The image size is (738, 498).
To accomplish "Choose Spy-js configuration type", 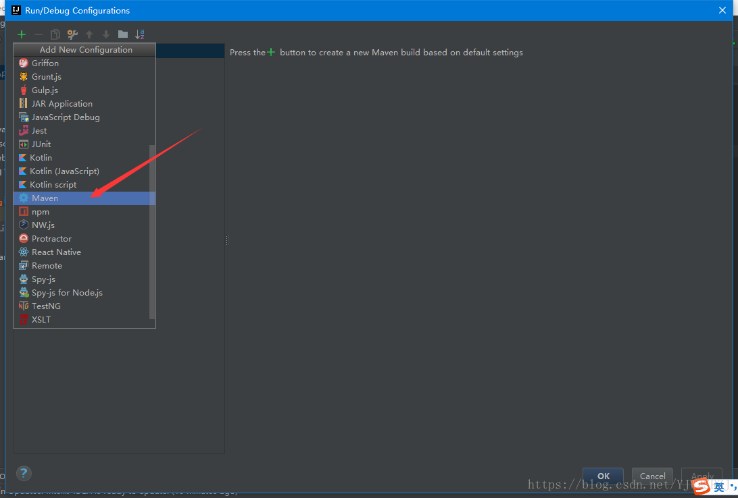I will pos(84,279).
